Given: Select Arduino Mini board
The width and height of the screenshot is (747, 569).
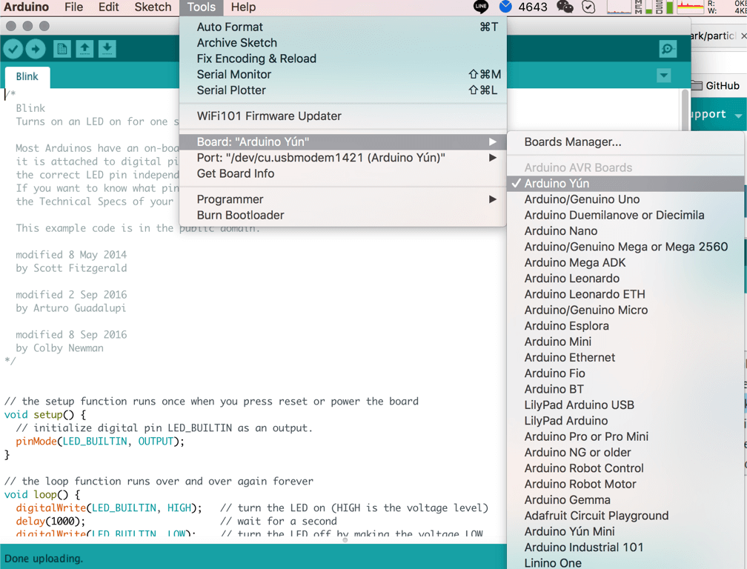Looking at the screenshot, I should click(625, 342).
